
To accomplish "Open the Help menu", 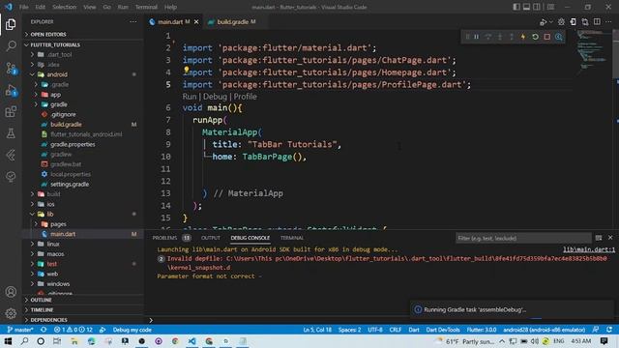I will pos(170,7).
